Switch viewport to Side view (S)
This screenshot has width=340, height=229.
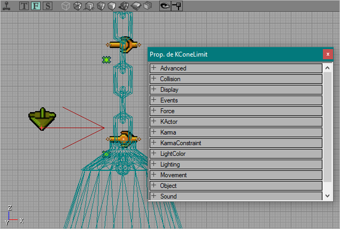click(48, 6)
